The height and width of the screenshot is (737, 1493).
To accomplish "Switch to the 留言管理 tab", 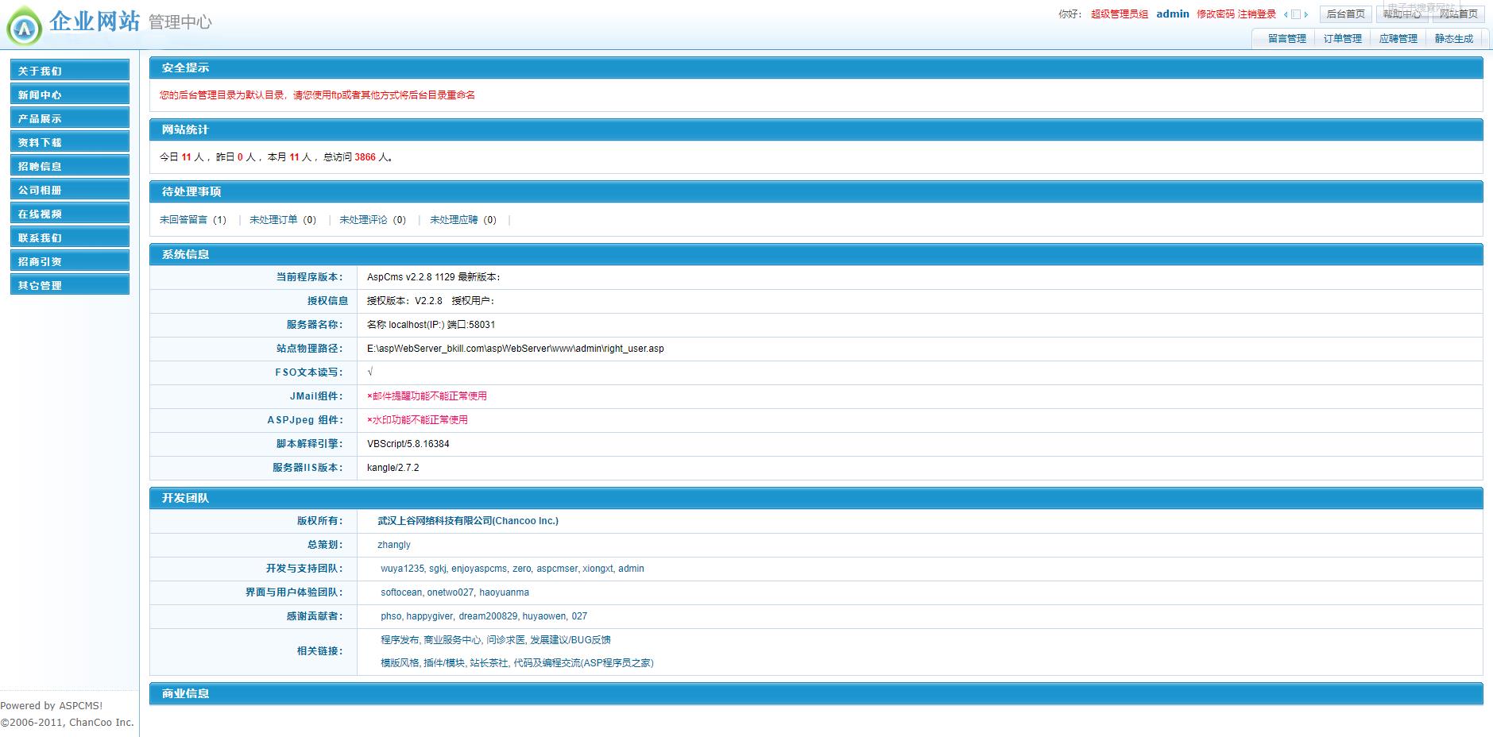I will tap(1286, 38).
